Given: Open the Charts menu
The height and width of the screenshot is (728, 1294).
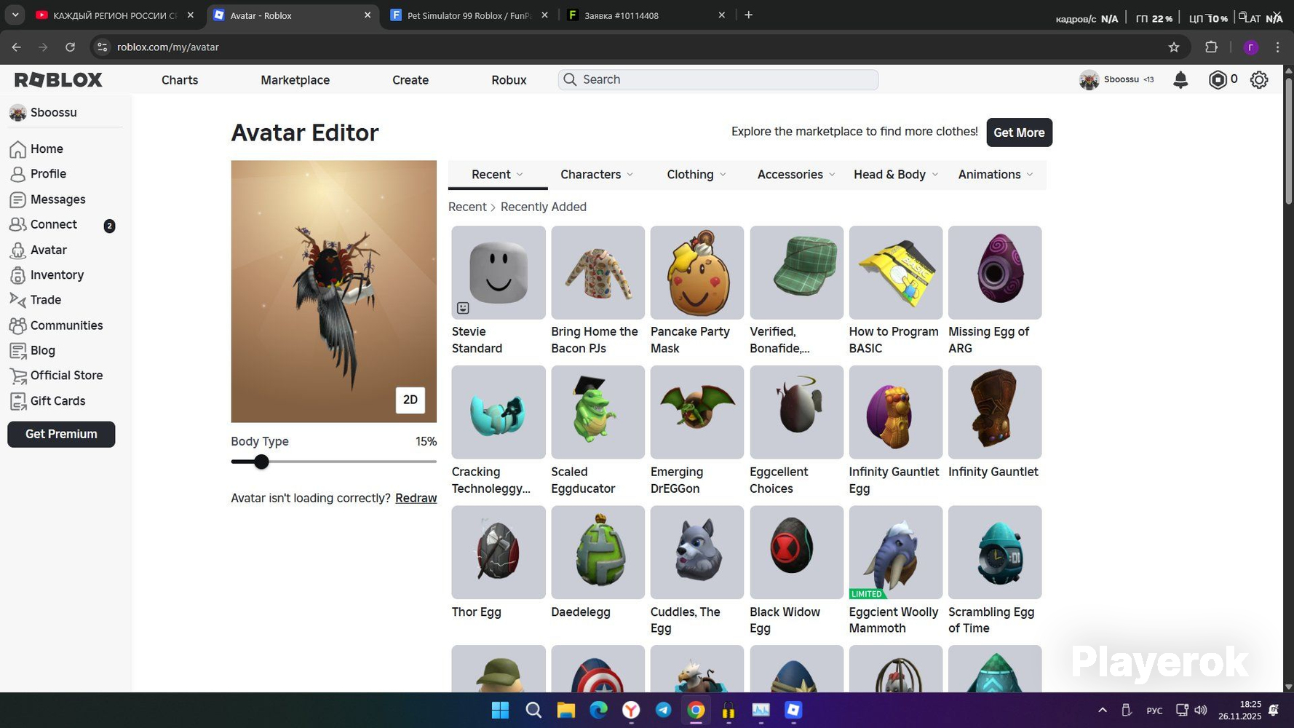Looking at the screenshot, I should tap(180, 80).
